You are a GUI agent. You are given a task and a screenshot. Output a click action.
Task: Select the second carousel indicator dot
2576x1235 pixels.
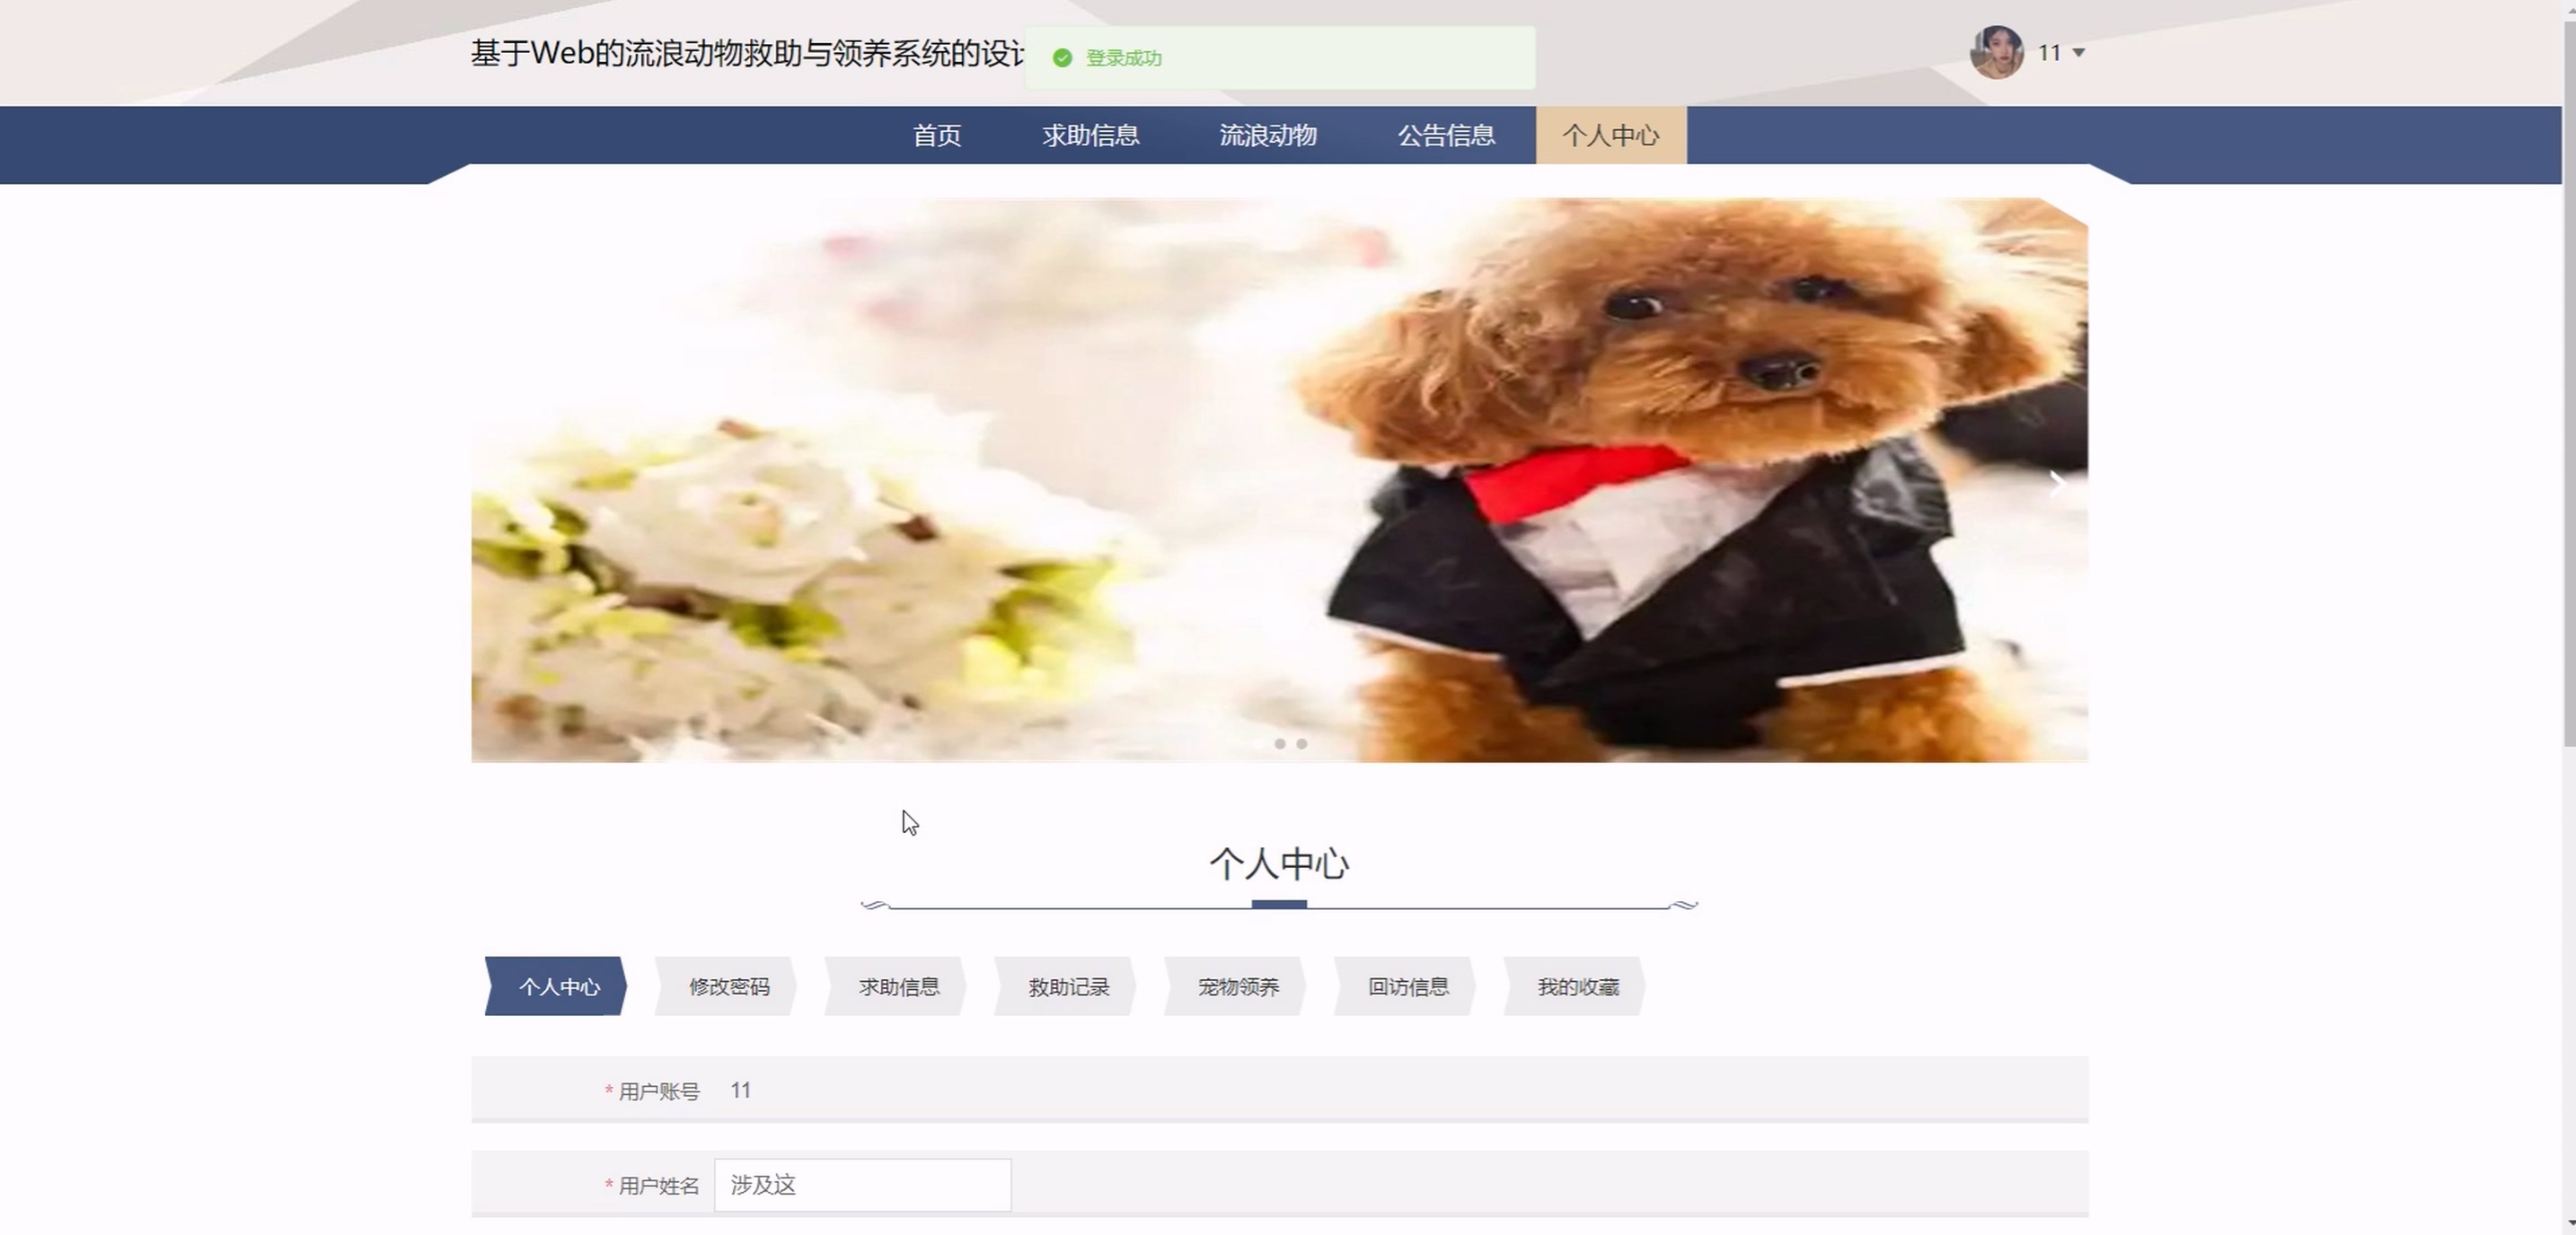pos(1280,743)
